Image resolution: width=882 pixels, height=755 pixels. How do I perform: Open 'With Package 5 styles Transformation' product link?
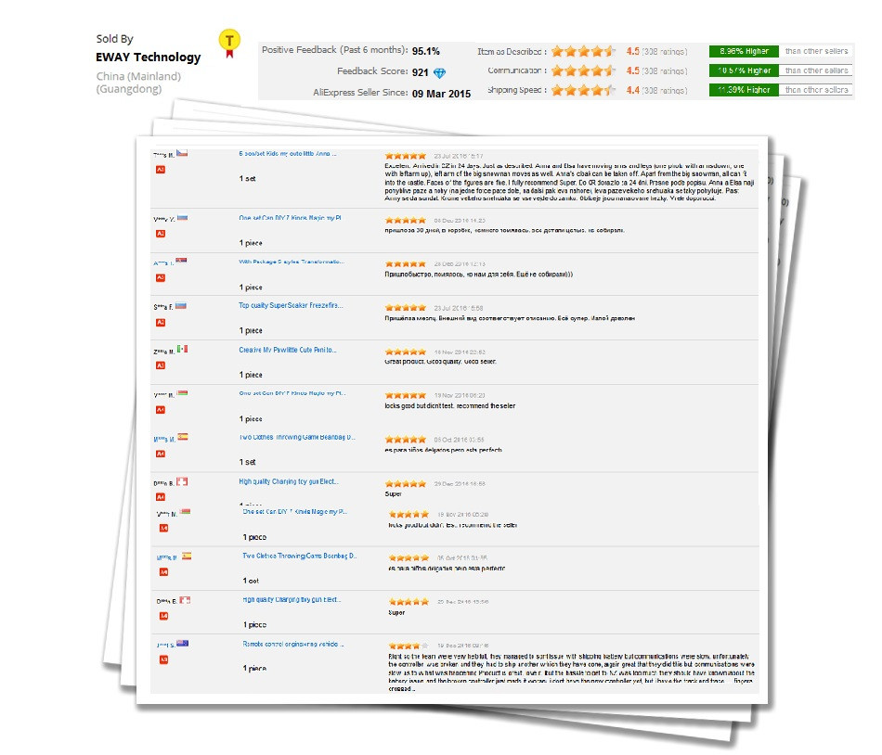tap(292, 262)
